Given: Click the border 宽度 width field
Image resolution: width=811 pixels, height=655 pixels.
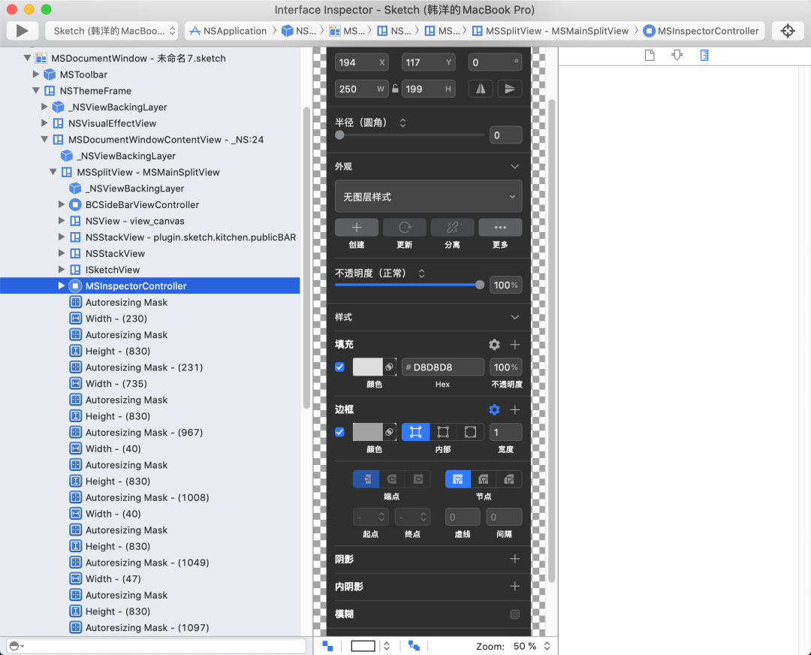Looking at the screenshot, I should (505, 432).
